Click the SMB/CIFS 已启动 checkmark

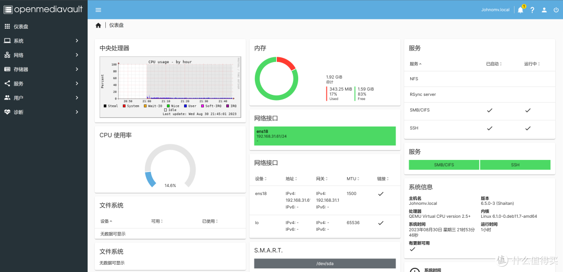pos(489,110)
